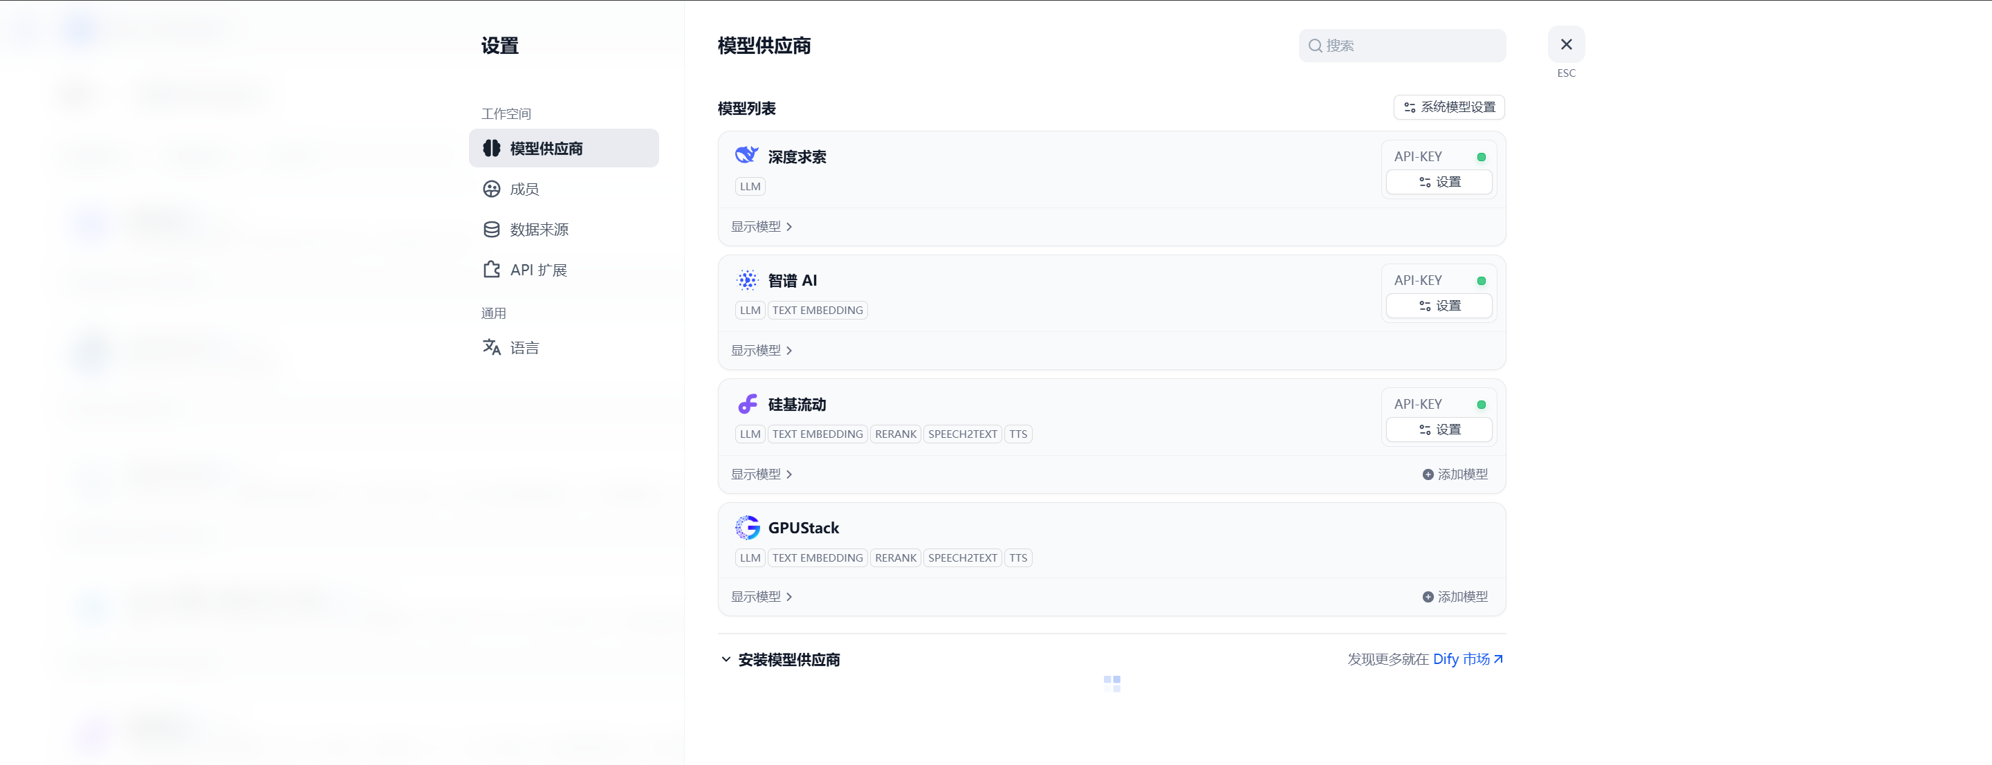Open the Dify 市场 link
Viewport: 1992px width, 765px height.
[x=1467, y=659]
